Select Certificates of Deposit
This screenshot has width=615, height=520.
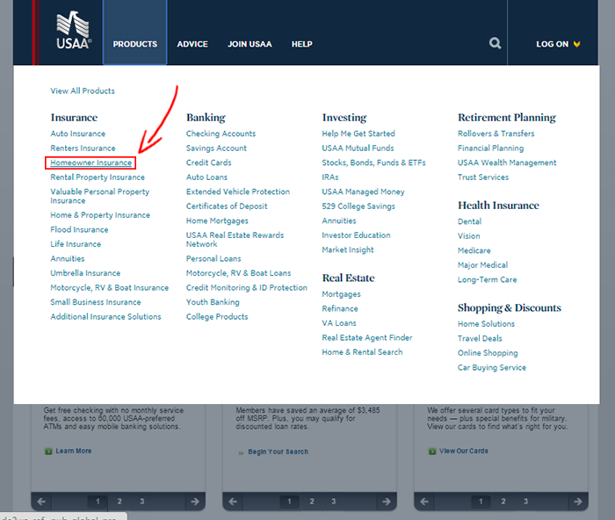227,206
